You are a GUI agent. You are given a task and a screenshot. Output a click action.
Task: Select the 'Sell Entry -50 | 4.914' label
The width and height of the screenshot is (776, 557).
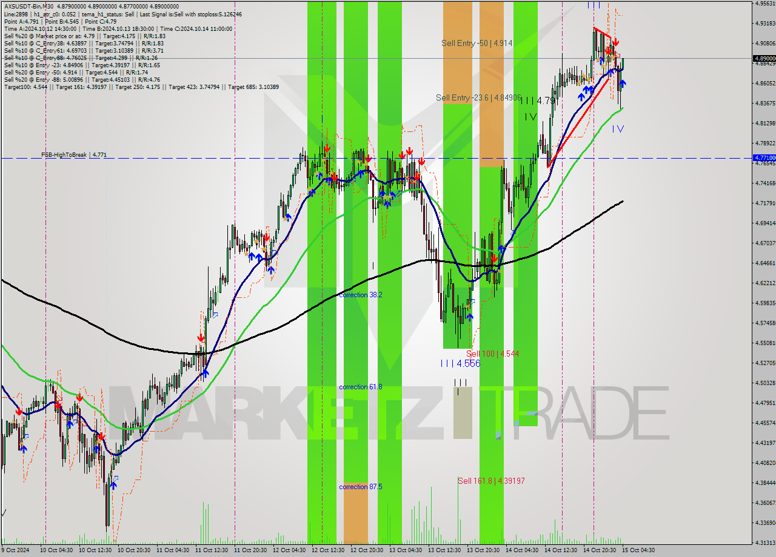click(477, 43)
